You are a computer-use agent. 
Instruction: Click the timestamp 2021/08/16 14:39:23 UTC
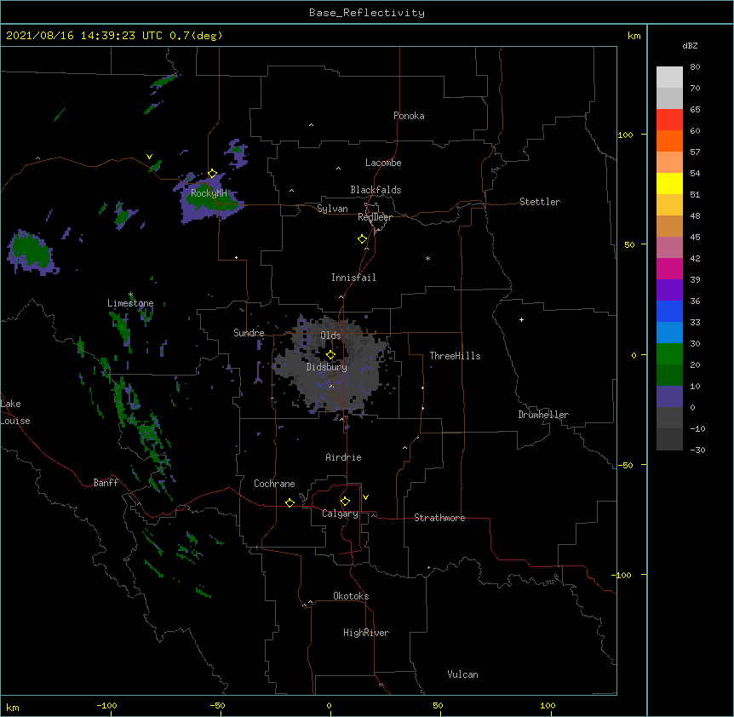pos(84,36)
